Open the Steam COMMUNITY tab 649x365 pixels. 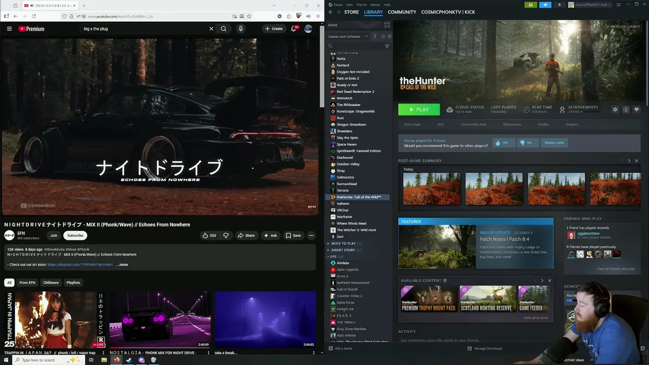(x=402, y=12)
